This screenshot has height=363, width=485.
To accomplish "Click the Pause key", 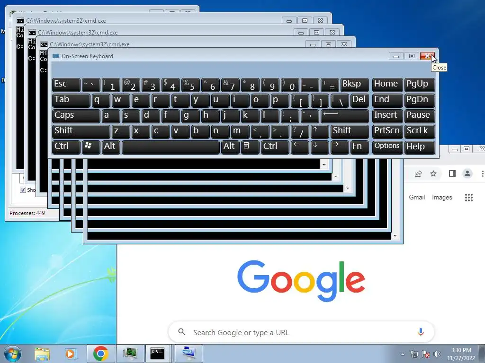I will click(420, 116).
